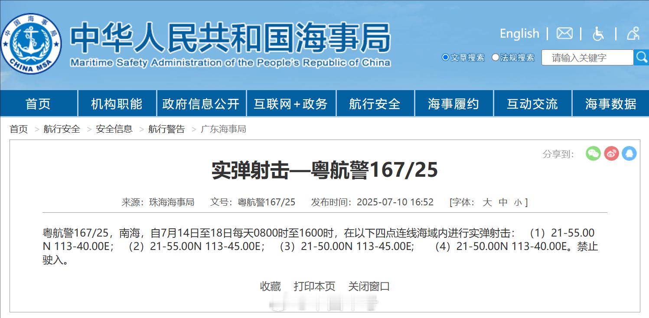Viewport: 649px width, 318px height.
Task: Set font size to 中
Action: pyautogui.click(x=503, y=202)
